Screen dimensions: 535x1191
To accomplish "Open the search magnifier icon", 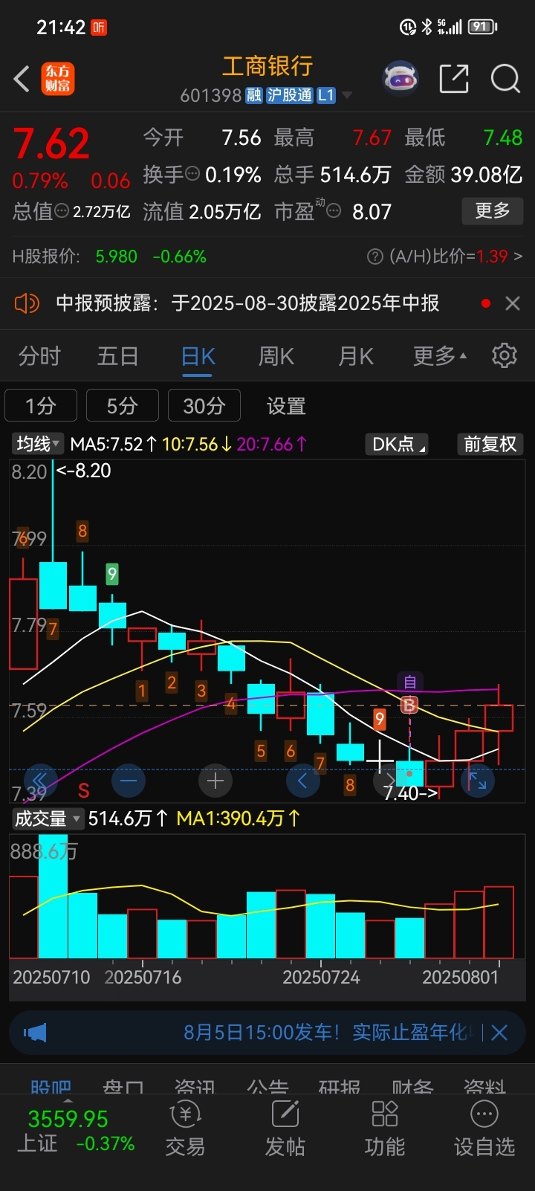I will coord(505,78).
